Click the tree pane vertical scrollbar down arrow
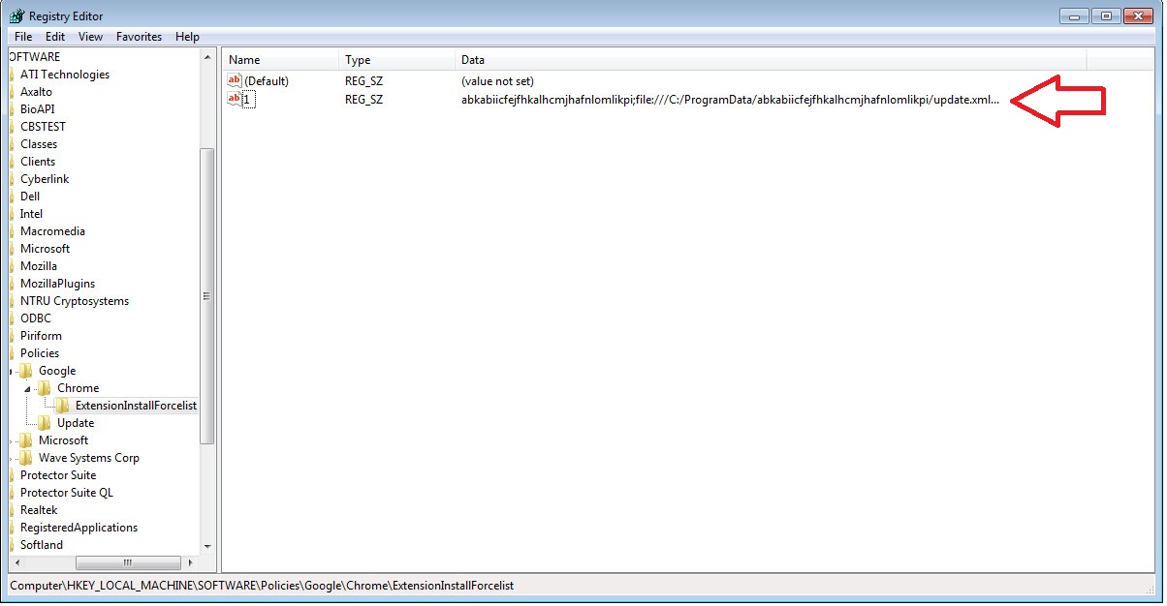 (x=206, y=547)
